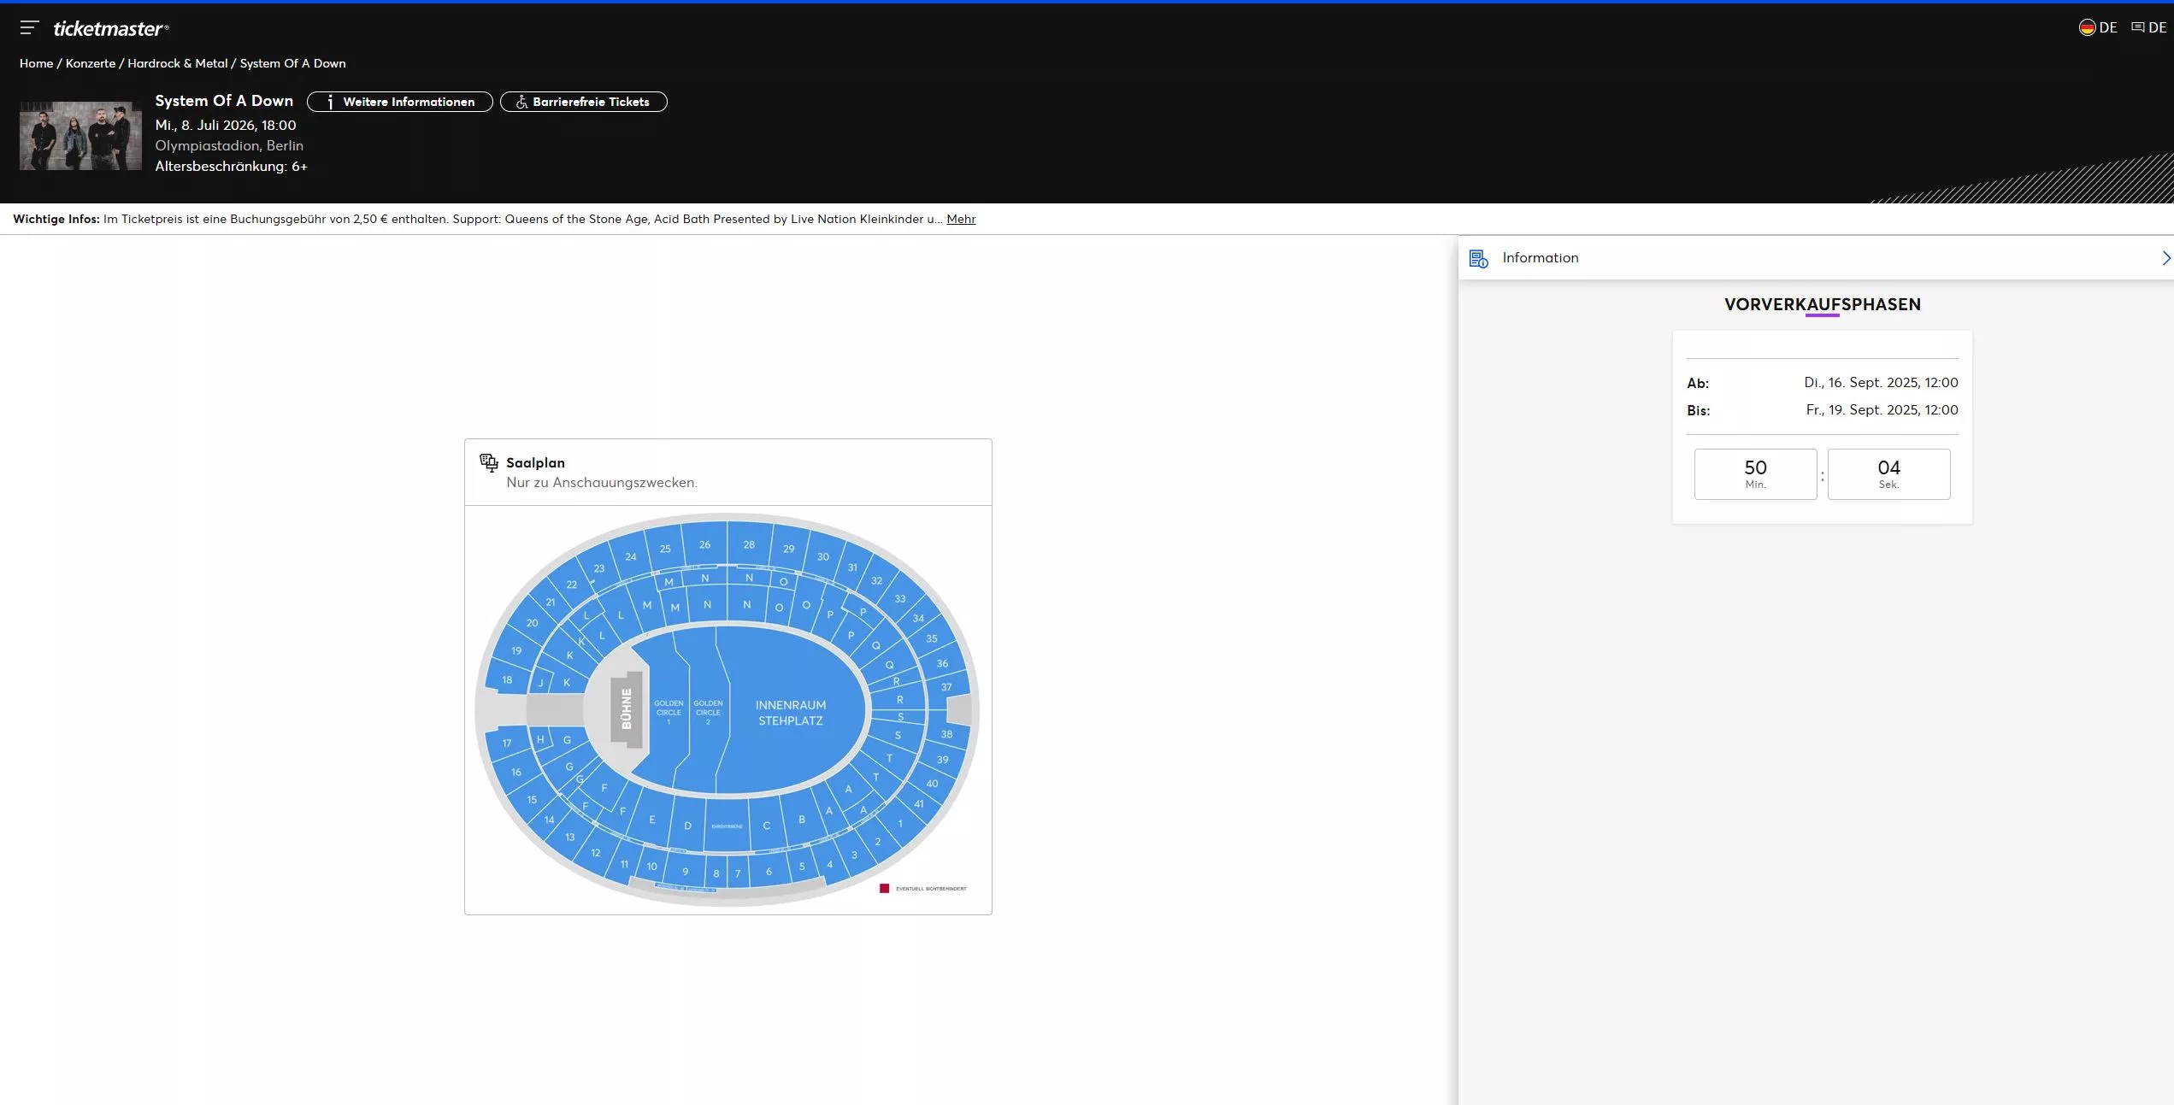Show Barrierefreie Tickets options
2174x1105 pixels.
point(584,102)
